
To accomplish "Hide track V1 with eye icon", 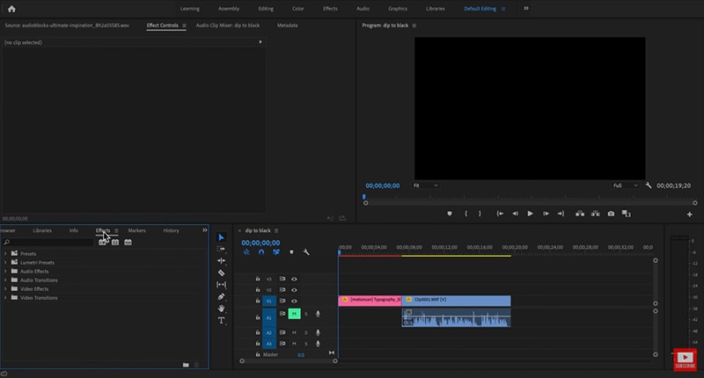I will [294, 301].
